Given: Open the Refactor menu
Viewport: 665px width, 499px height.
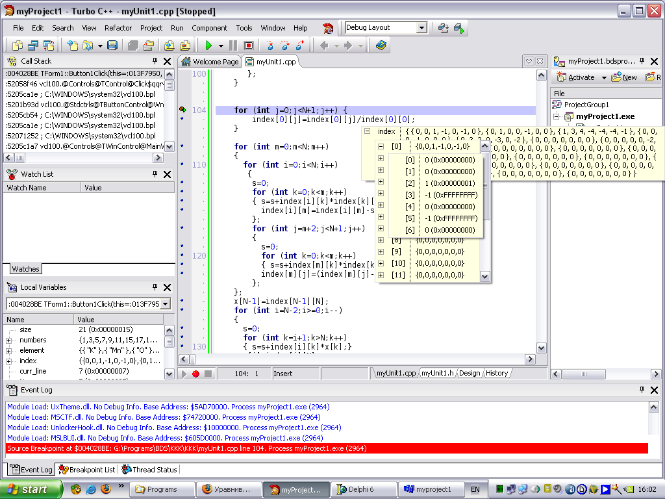Looking at the screenshot, I should 118,28.
